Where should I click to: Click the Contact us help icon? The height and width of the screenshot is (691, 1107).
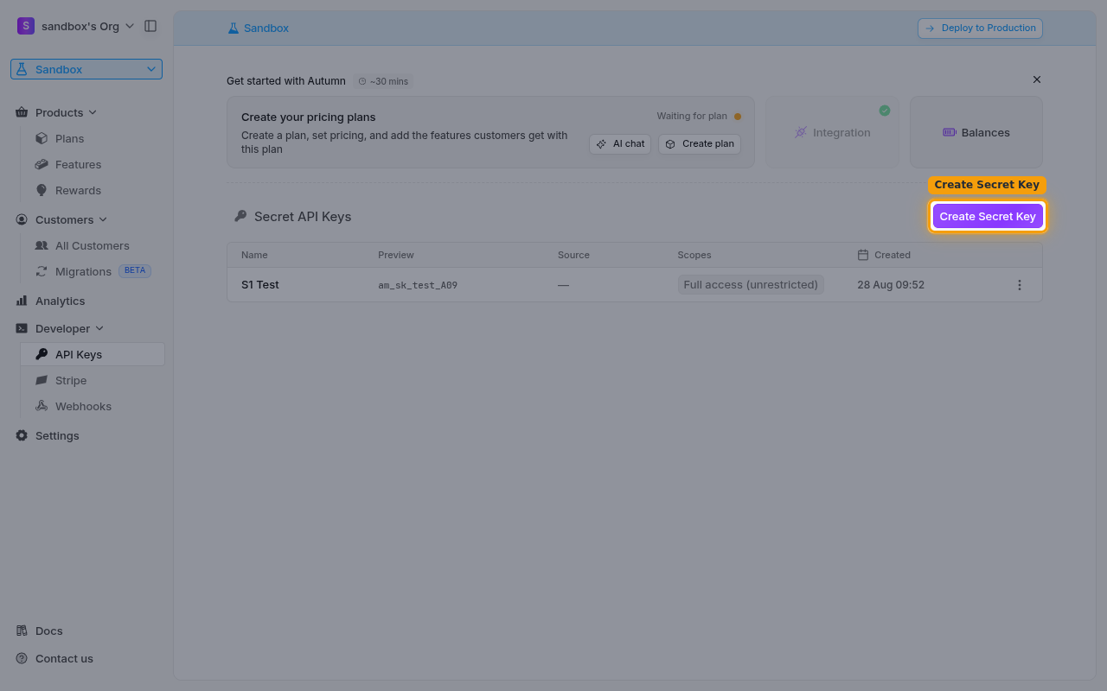tap(22, 658)
